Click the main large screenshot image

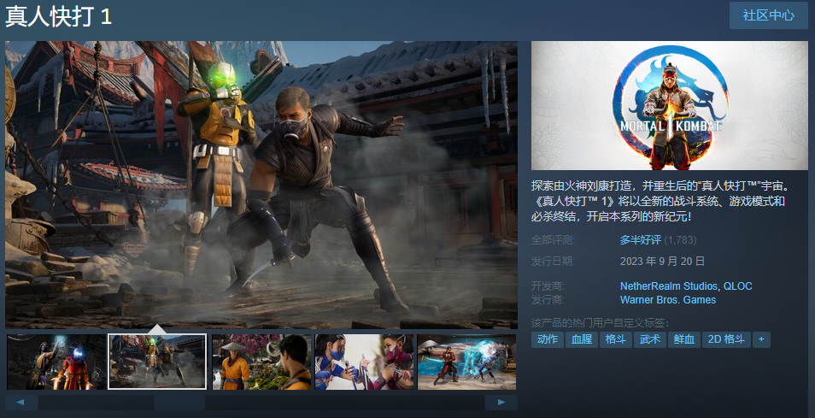pos(261,185)
